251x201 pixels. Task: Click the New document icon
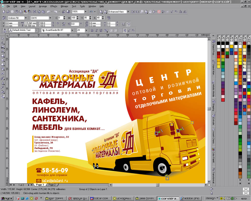4,12
